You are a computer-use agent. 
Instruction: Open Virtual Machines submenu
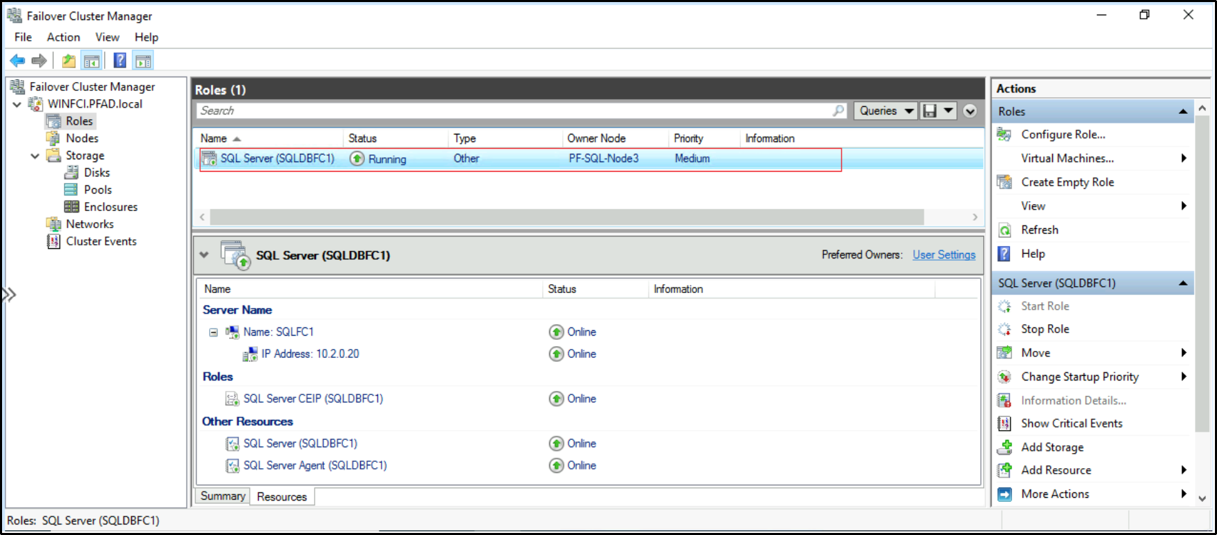[x=1067, y=159]
